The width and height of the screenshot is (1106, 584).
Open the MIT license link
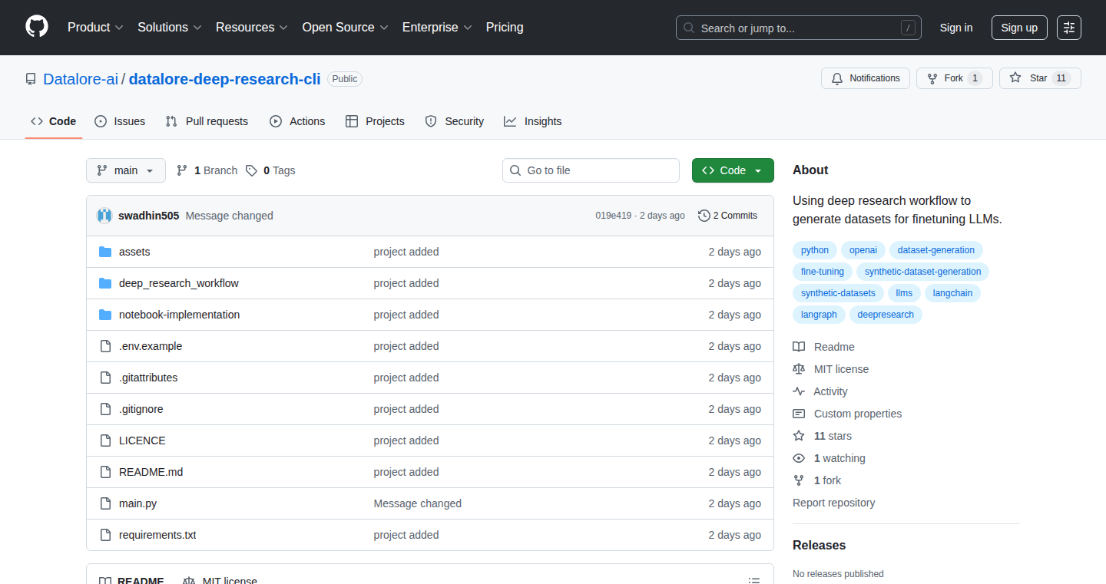coord(841,369)
